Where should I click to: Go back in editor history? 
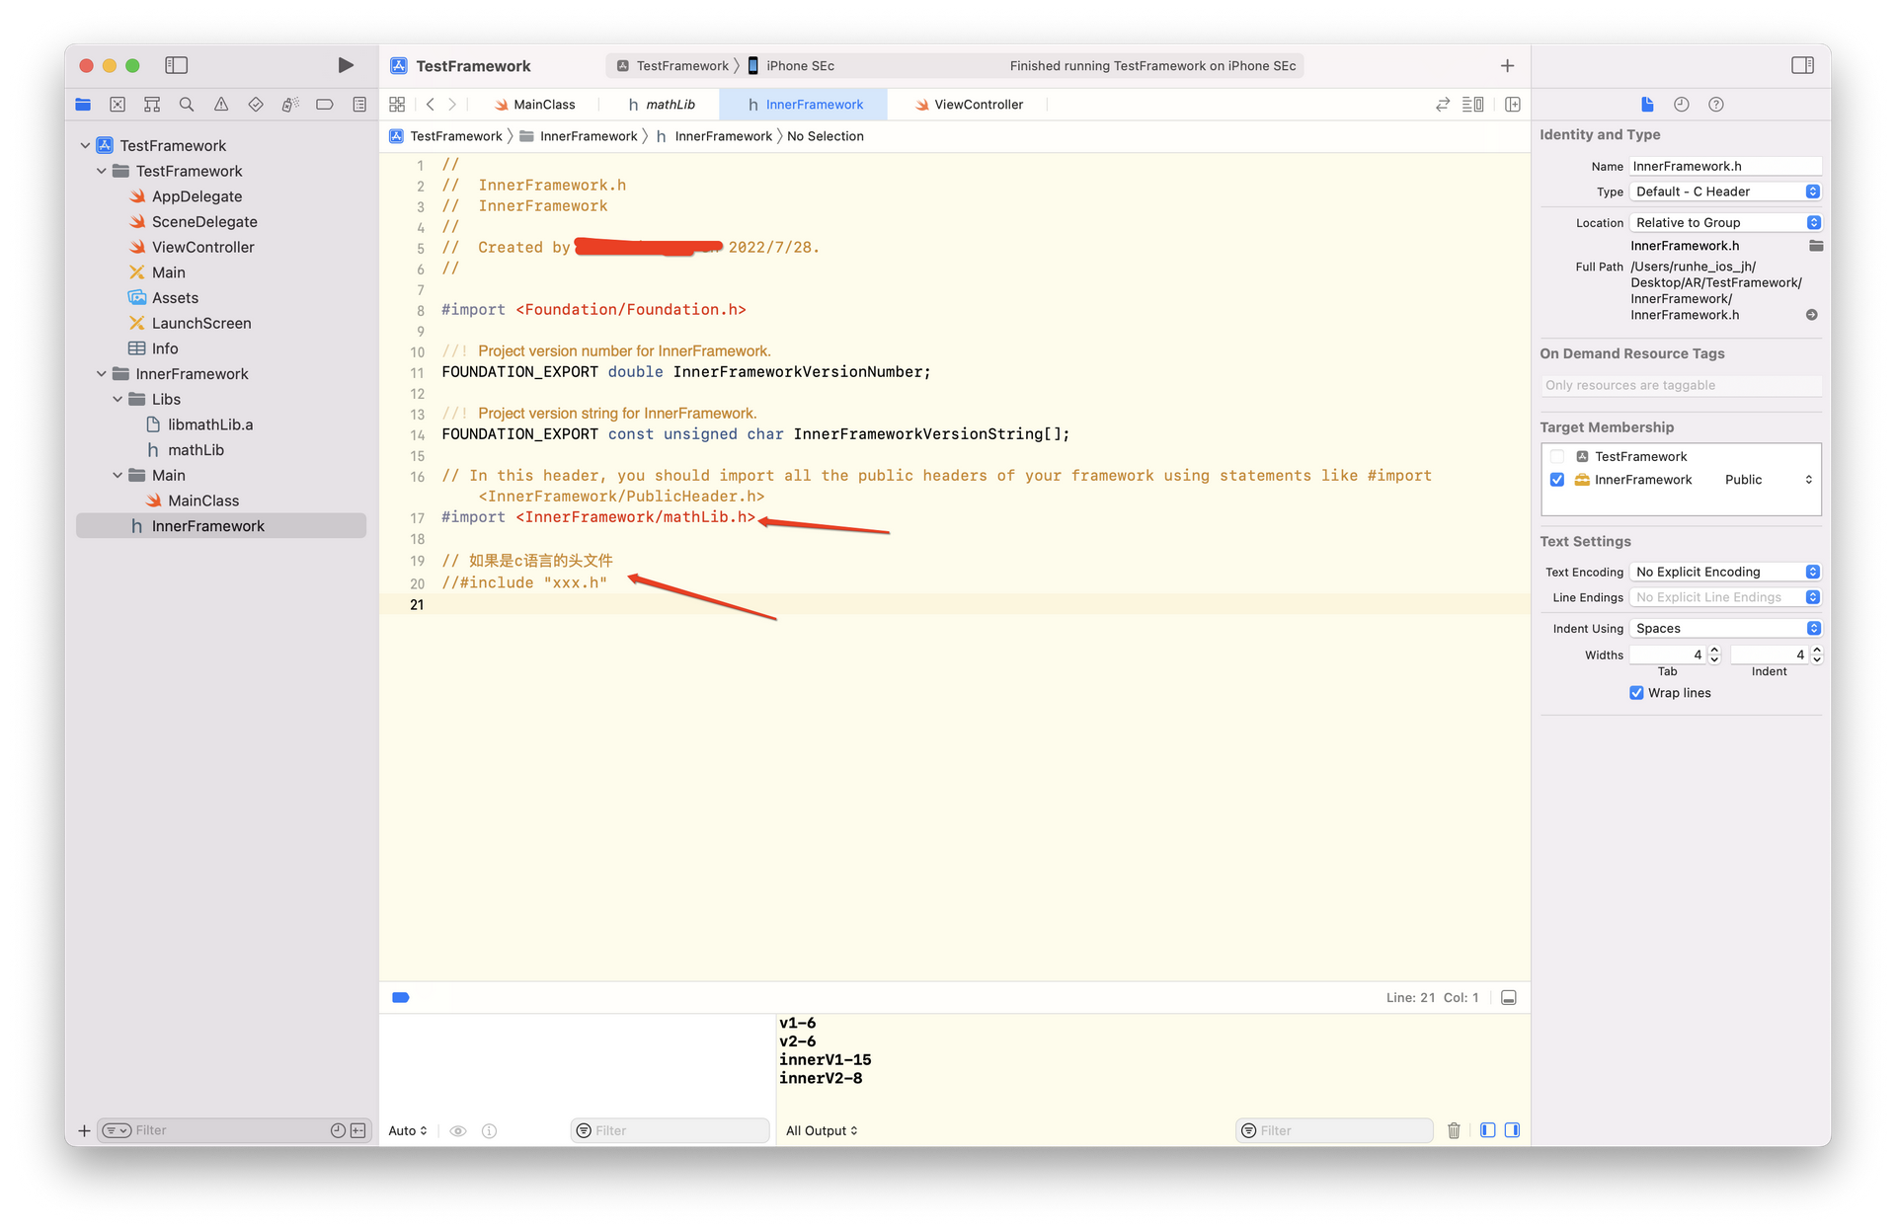coord(431,105)
